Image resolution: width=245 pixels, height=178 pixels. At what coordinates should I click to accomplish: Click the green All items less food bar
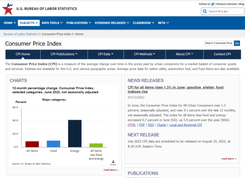[x=96, y=145]
